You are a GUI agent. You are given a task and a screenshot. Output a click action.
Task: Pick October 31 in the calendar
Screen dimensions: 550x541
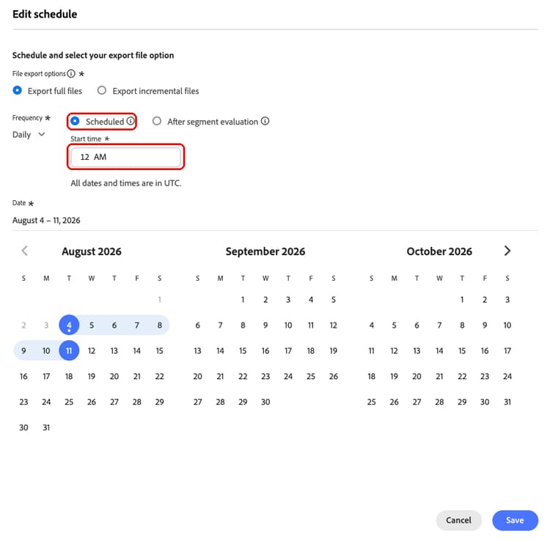click(x=507, y=402)
